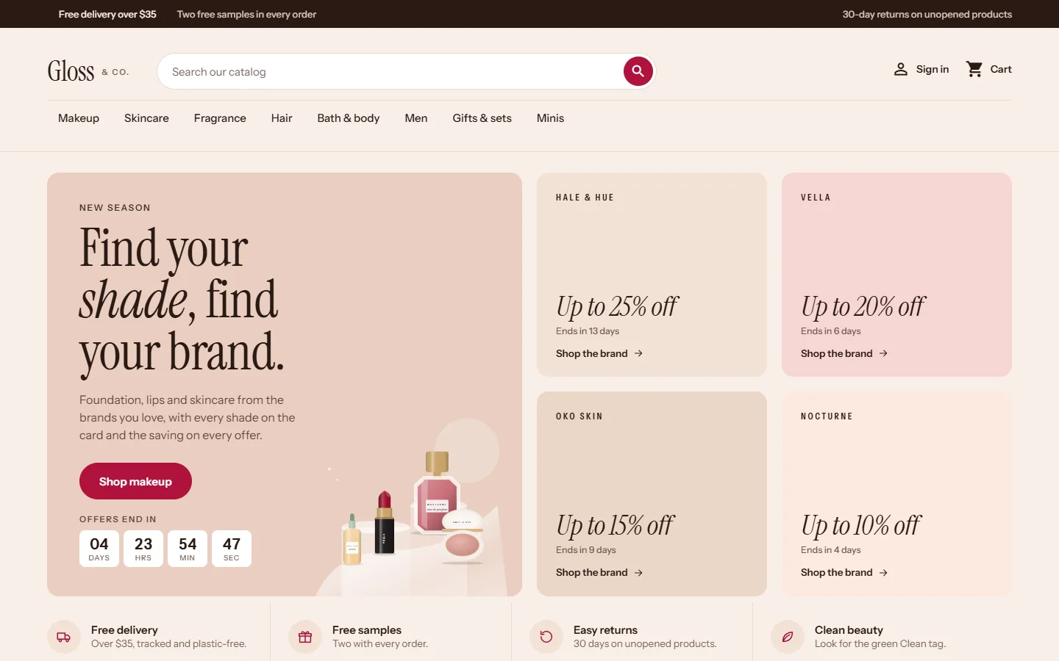Click the Free delivery over $35 banner text
Viewport: 1059px width, 661px height.
tap(107, 14)
